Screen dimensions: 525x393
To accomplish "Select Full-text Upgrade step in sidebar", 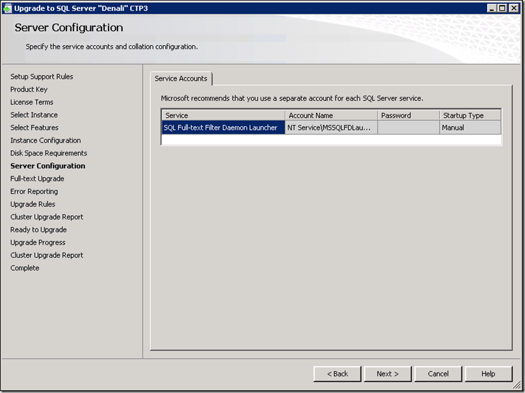I will (37, 179).
